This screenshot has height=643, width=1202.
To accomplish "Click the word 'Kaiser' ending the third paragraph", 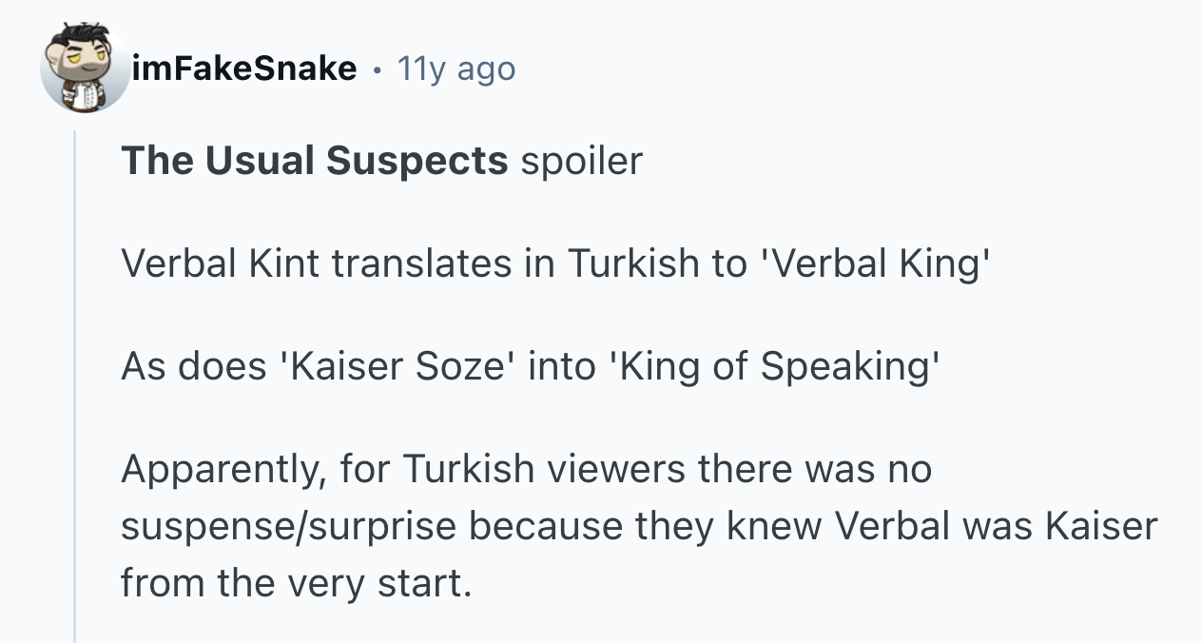I will [x=1101, y=526].
